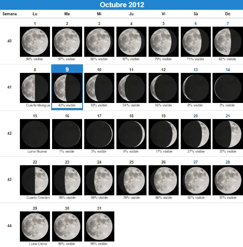
Task: Open the moon image for October 1
Action: click(x=35, y=42)
